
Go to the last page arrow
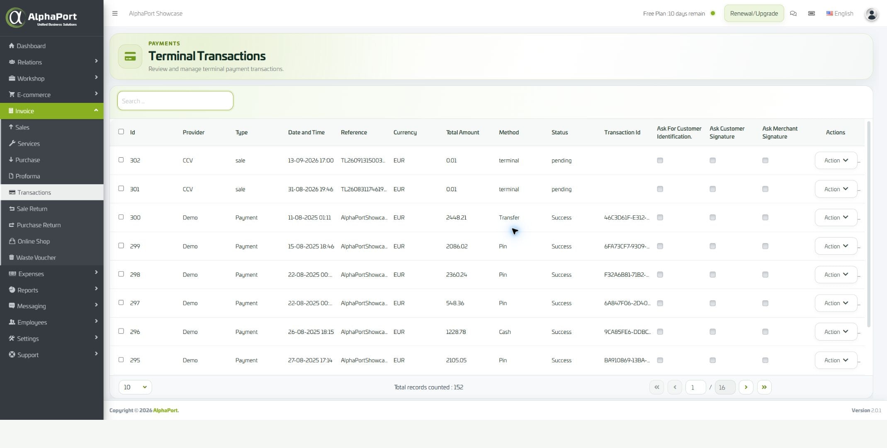[764, 387]
